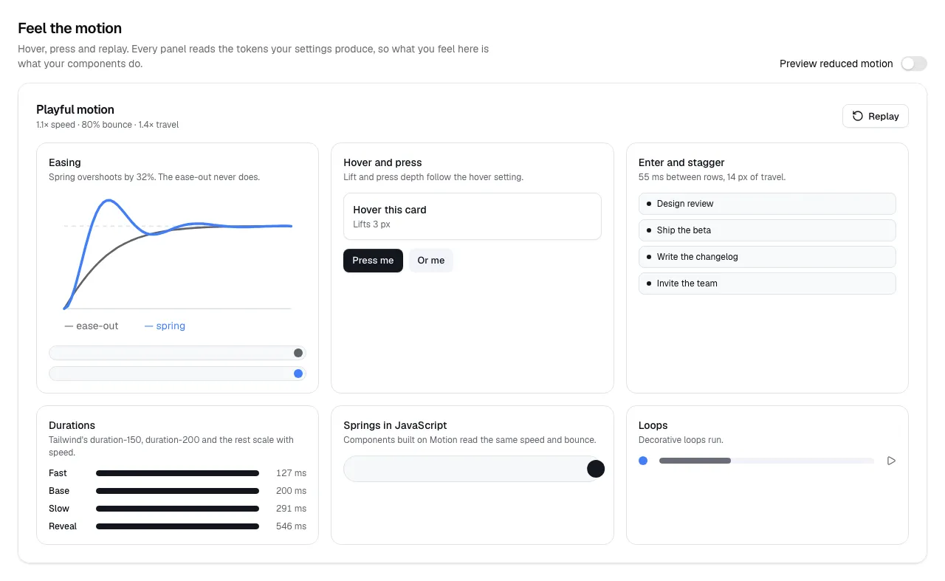Click the ease-out legend label
945x581 pixels.
pos(92,326)
